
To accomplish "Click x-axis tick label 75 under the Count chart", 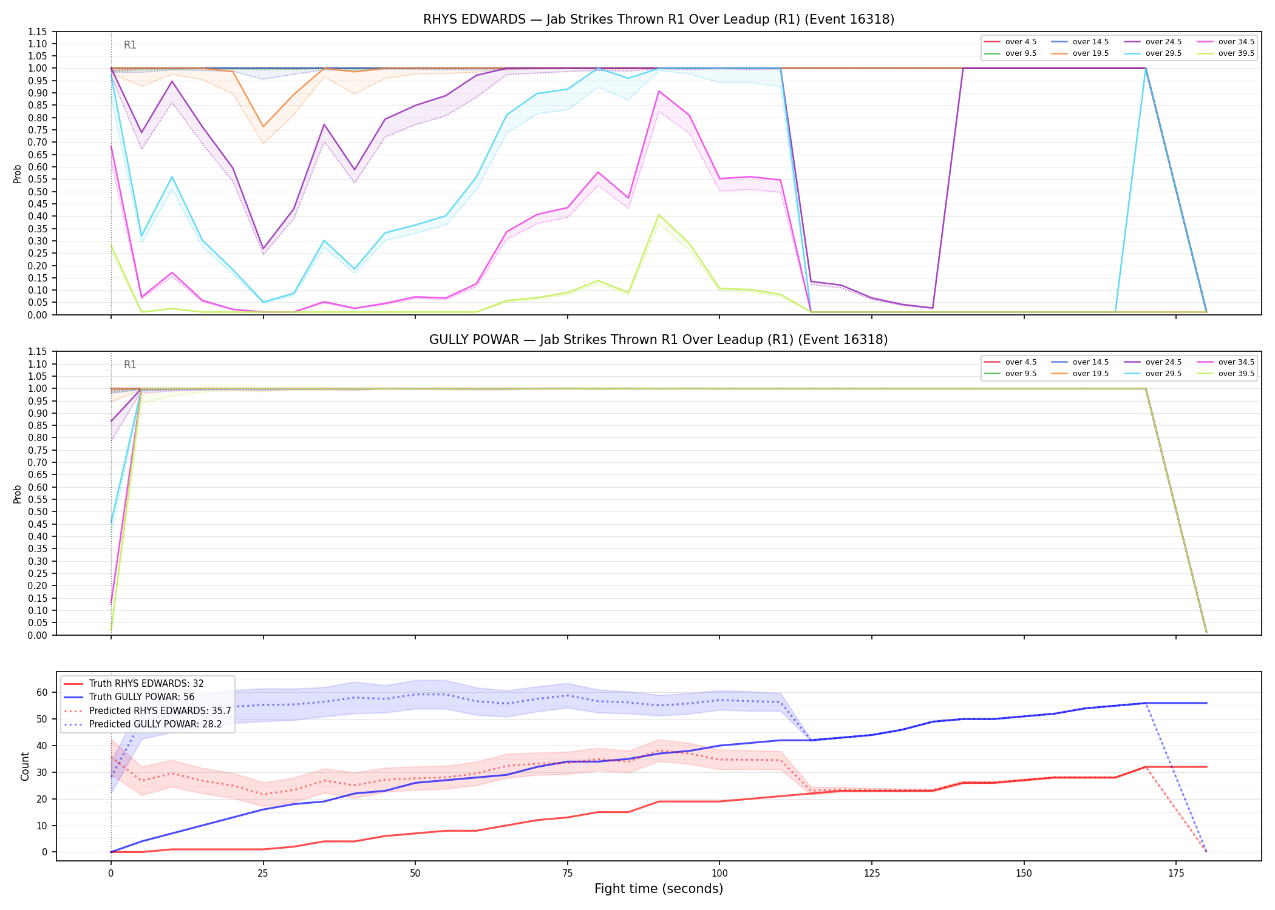I will point(567,874).
